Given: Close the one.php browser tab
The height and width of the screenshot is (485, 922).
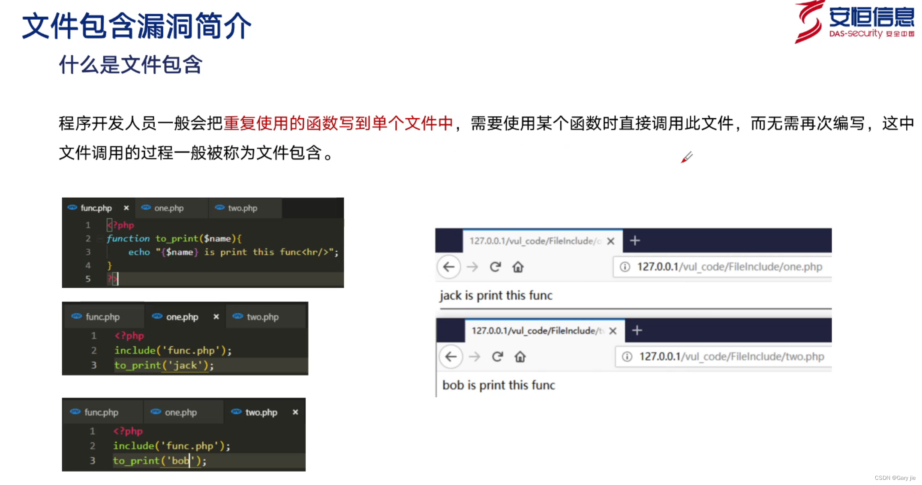Looking at the screenshot, I should click(x=611, y=241).
